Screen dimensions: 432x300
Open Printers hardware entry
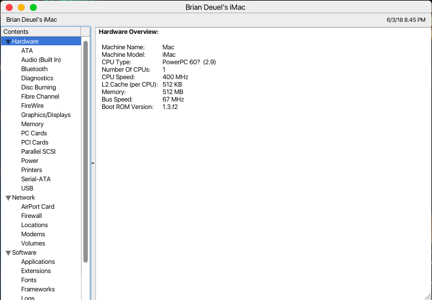pos(32,170)
